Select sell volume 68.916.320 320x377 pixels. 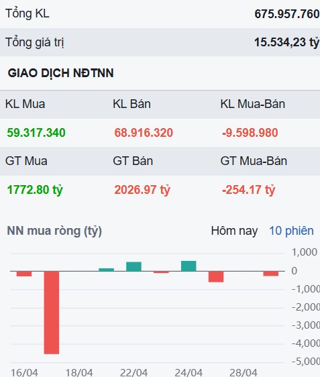pos(144,133)
